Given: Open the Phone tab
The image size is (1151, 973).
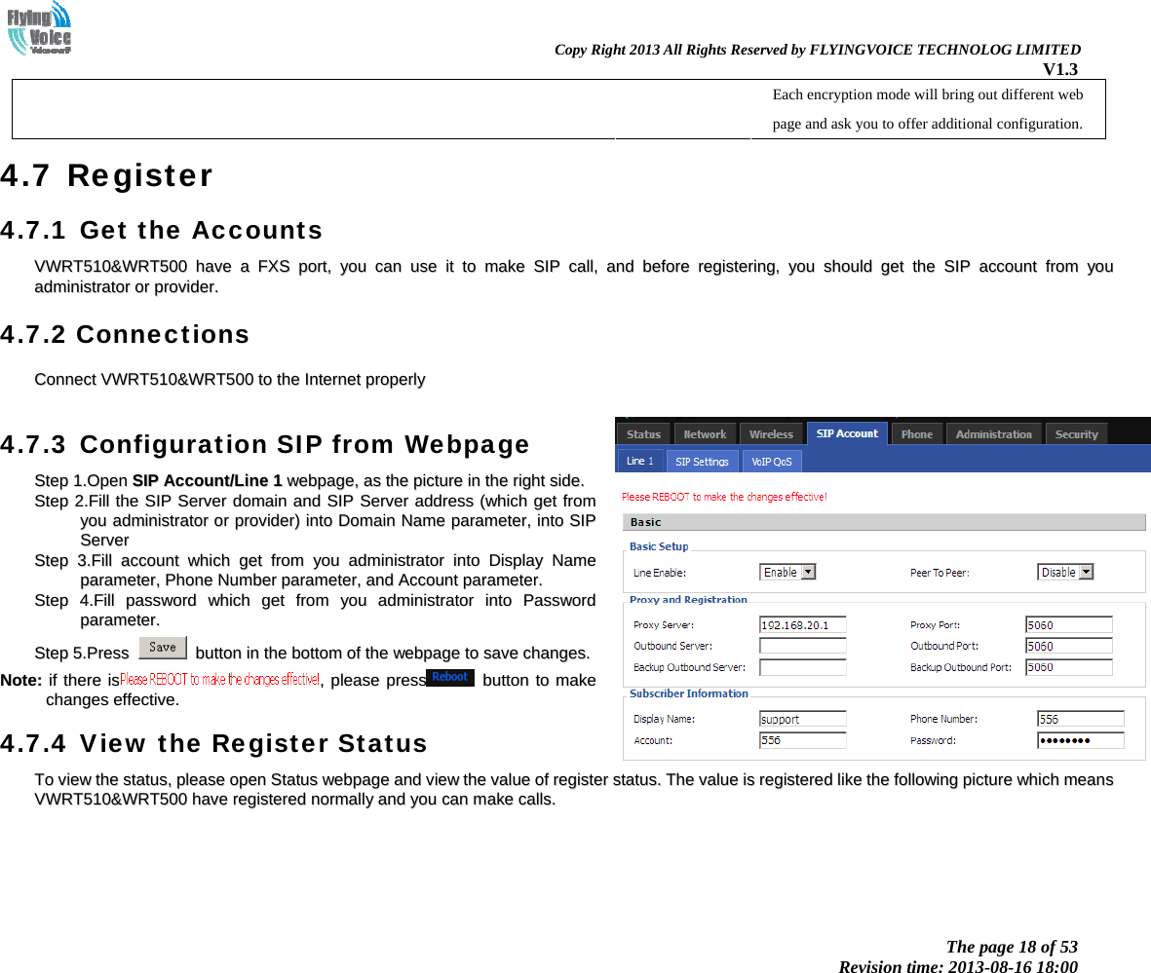Looking at the screenshot, I should (917, 434).
